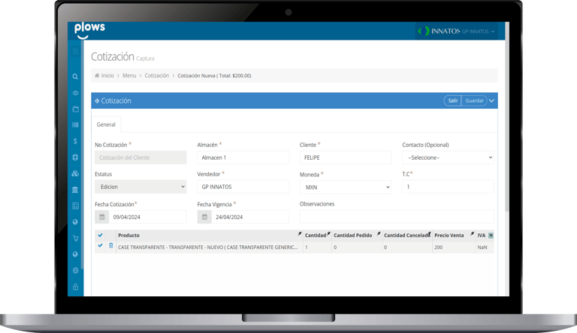Image resolution: width=577 pixels, height=333 pixels.
Task: Open the bank building icon in the sidebar
Action: (x=75, y=190)
